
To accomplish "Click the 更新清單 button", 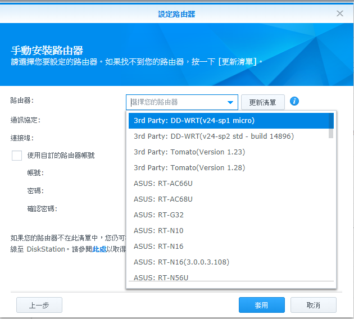I will tap(263, 102).
